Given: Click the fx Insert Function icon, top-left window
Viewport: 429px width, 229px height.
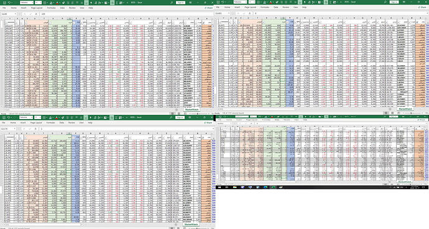Looking at the screenshot, I should pyautogui.click(x=36, y=14).
